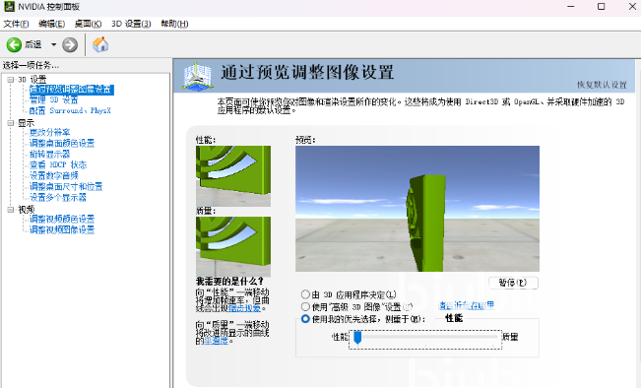Click the 暂停(P) button
Screen dimensions: 641x388
tap(513, 283)
